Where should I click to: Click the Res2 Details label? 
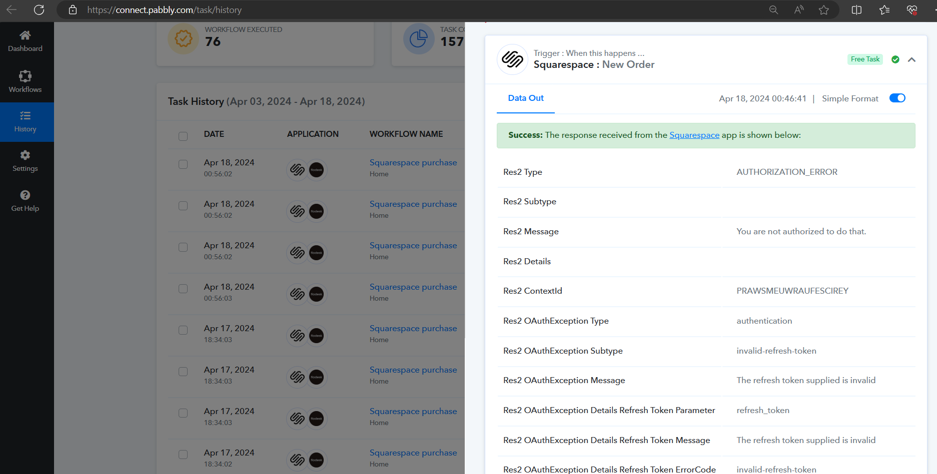click(527, 262)
